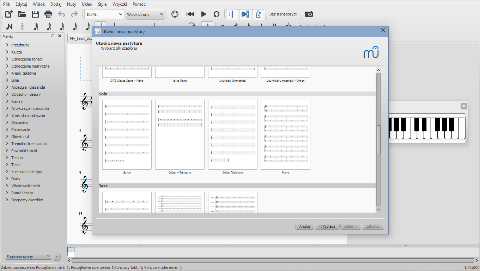Toggle MIDI input icon

click(175, 14)
